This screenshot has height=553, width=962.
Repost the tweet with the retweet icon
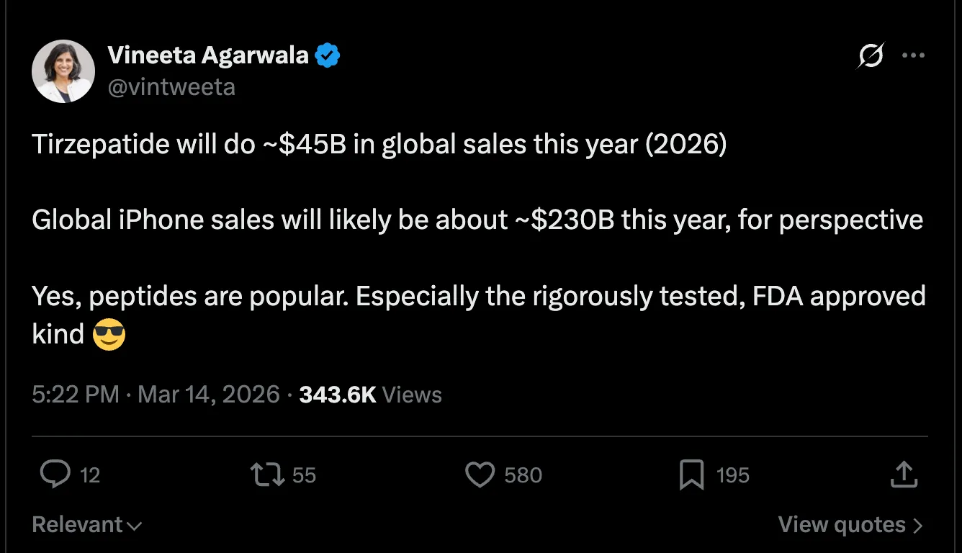tap(266, 475)
